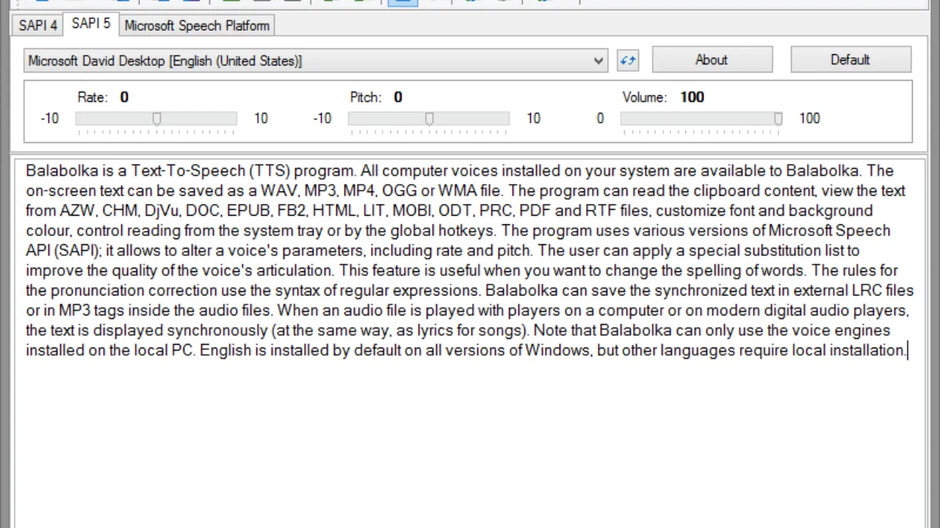This screenshot has width=940, height=528.
Task: Switch to the SAPI 4 tab
Action: click(x=38, y=26)
